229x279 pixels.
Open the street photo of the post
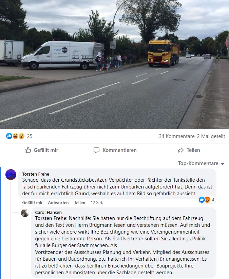(x=115, y=64)
